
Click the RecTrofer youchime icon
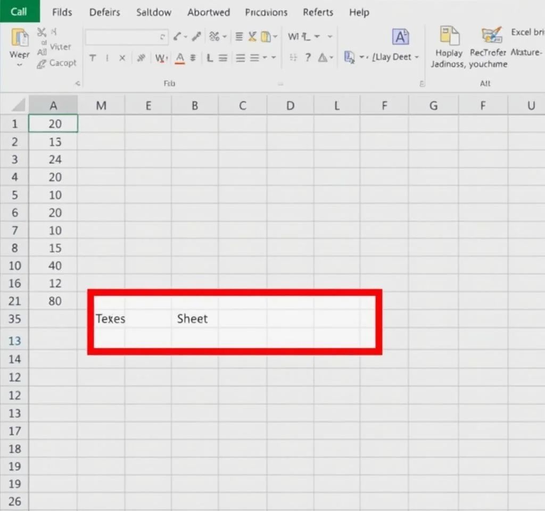tap(491, 36)
